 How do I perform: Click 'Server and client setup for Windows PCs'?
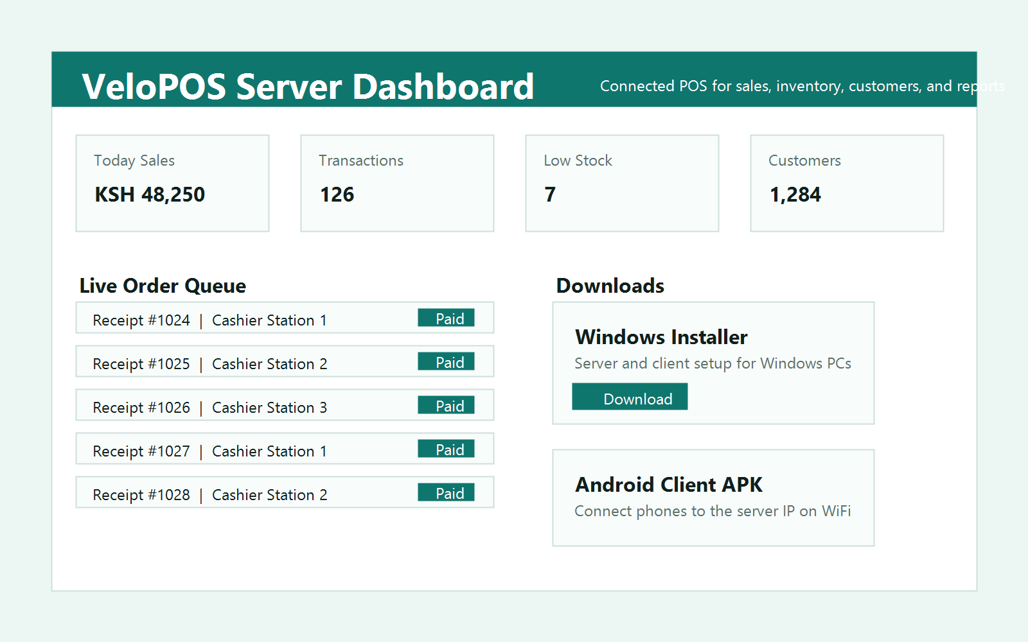point(713,363)
